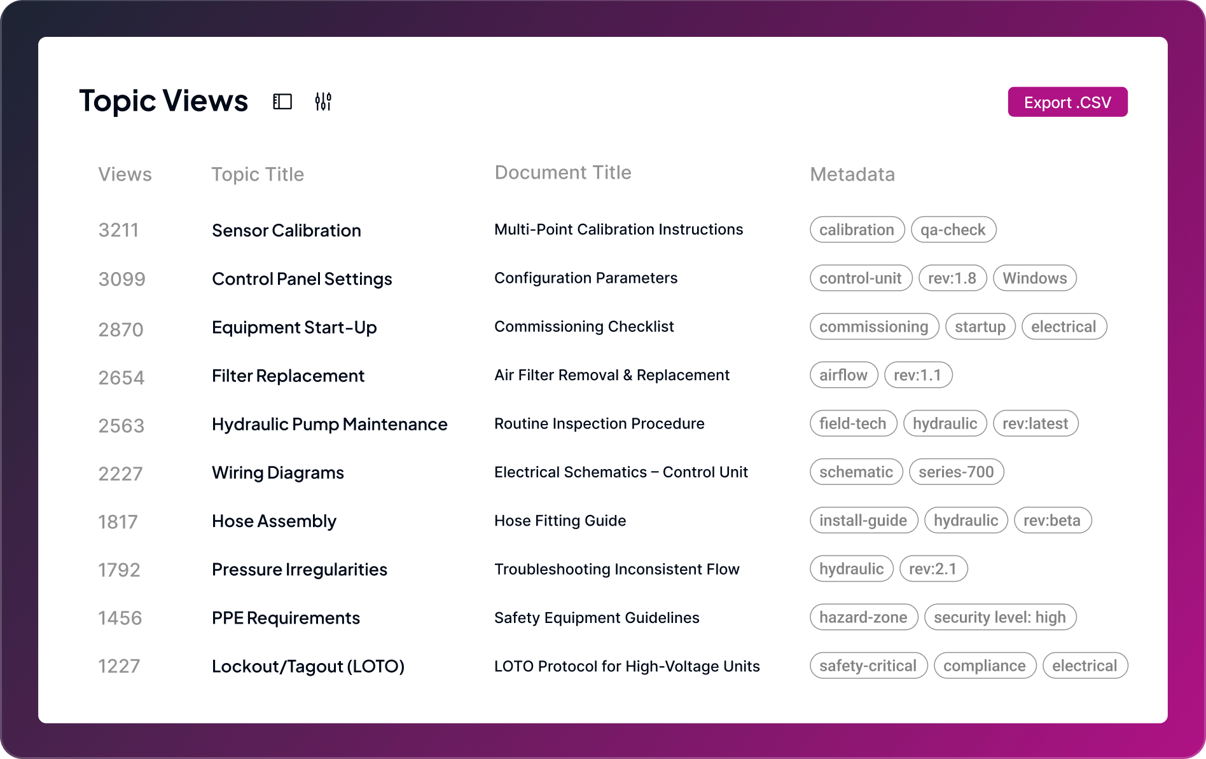Click the commissioning metadata tag
The width and height of the screenshot is (1206, 759).
pyautogui.click(x=873, y=327)
